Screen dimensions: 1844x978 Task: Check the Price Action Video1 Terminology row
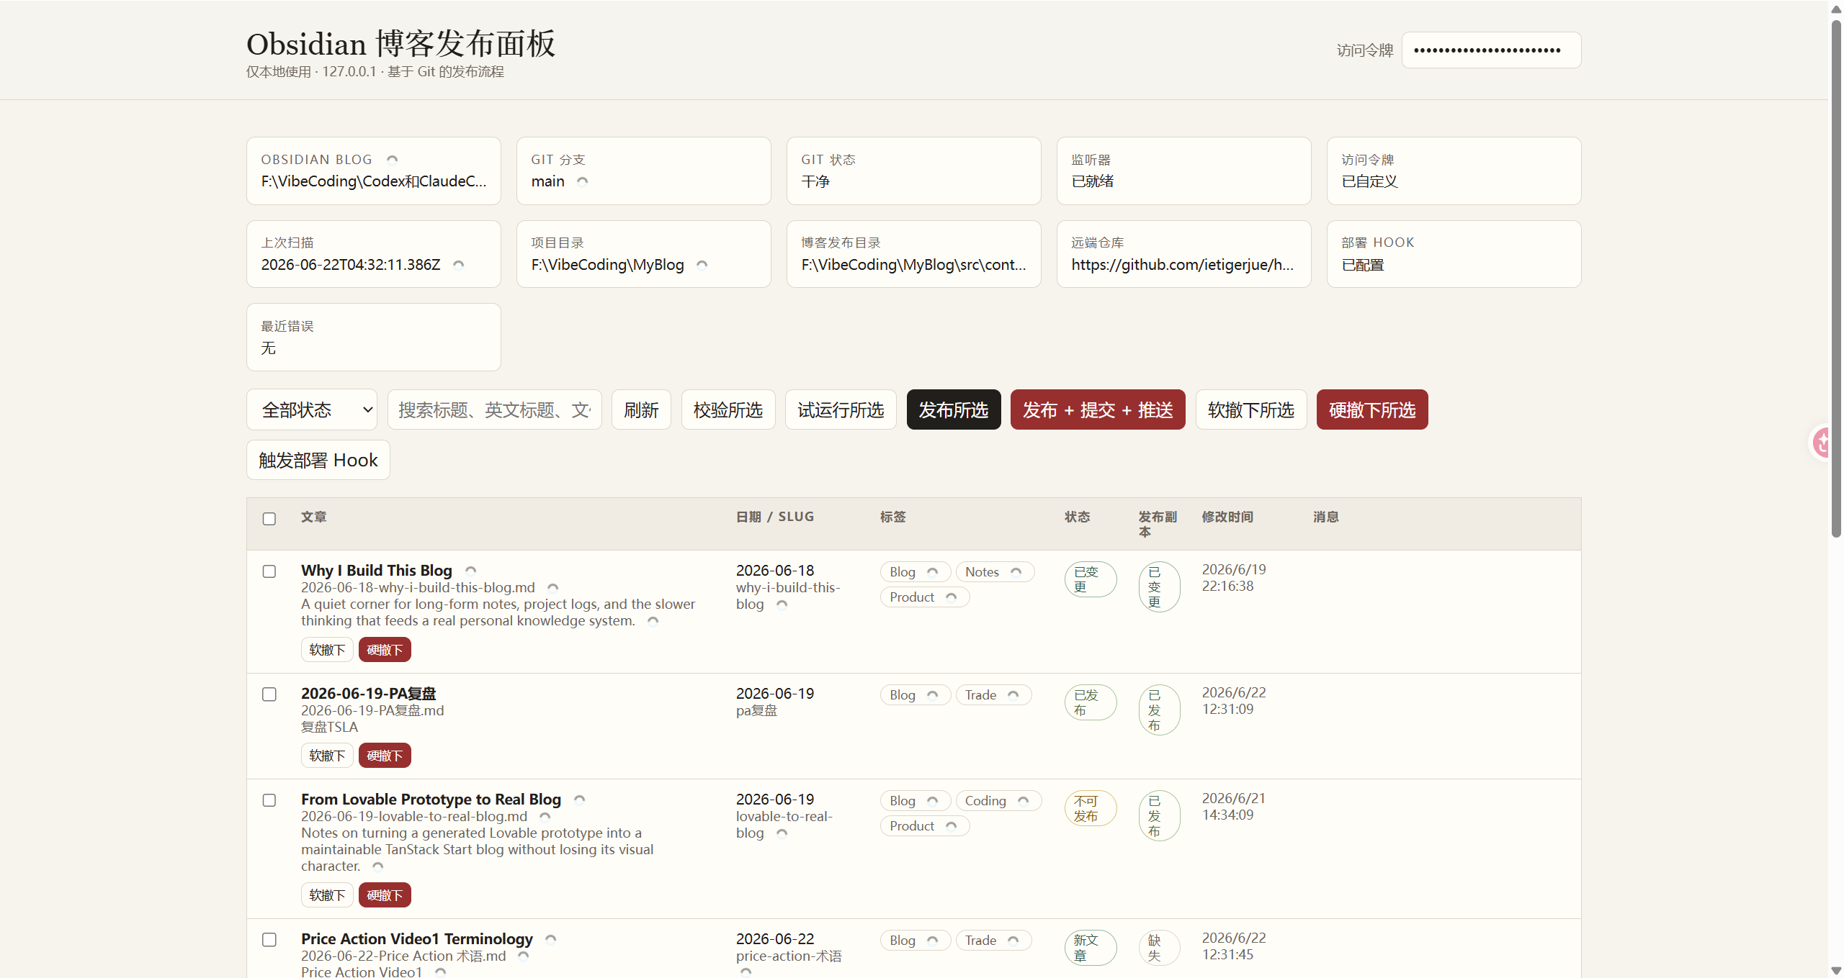coord(269,940)
